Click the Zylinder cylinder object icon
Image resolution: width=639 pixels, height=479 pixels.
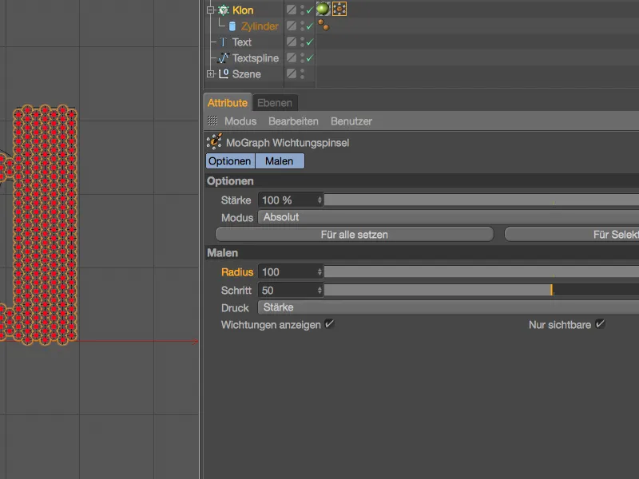[232, 25]
